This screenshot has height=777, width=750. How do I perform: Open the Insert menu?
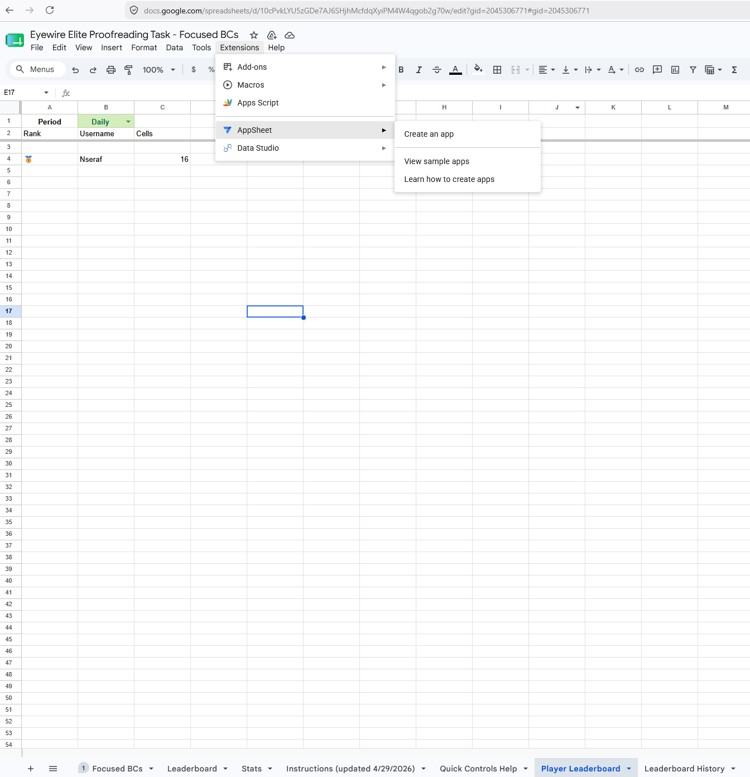[x=112, y=48]
